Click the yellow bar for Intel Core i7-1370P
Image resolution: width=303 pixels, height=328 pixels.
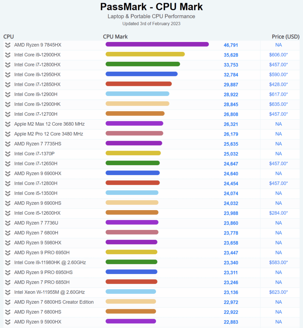coord(133,153)
